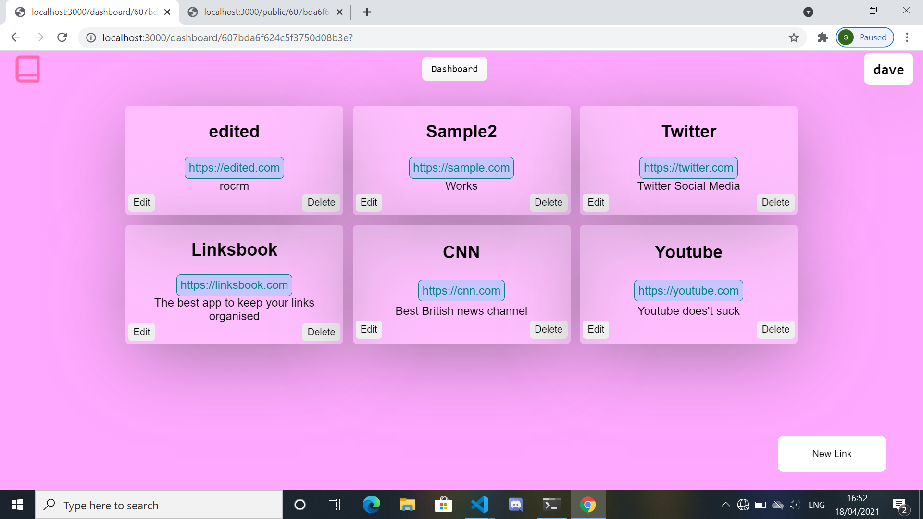Open the Extensions puzzle icon

click(x=823, y=37)
